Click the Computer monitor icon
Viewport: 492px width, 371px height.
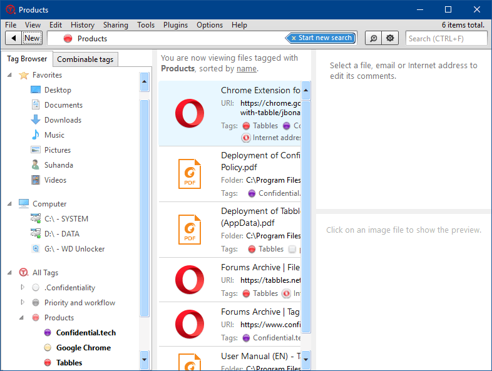pyautogui.click(x=24, y=203)
